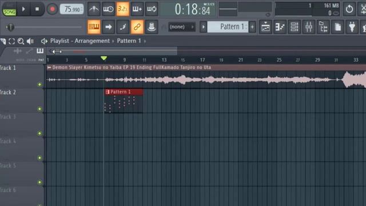Toggle the typing keyboard to piano icon
Screen dimensions: 366x206
[94, 27]
